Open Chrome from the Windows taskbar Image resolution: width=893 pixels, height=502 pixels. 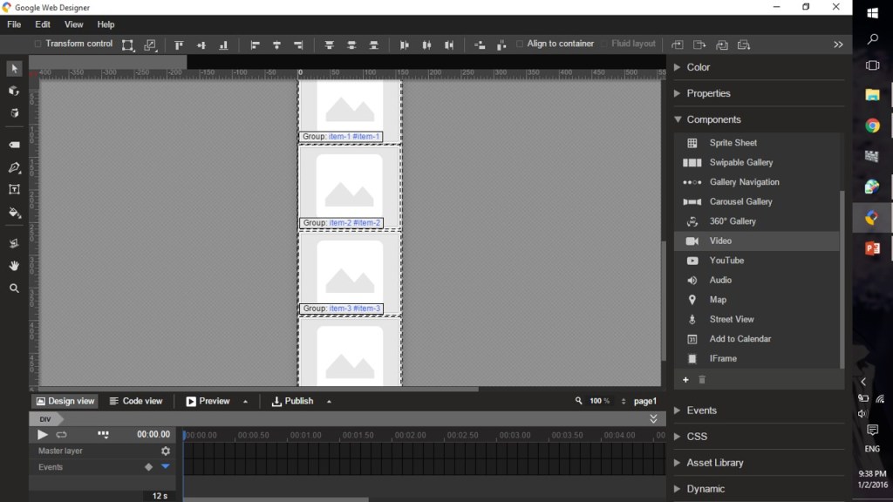tap(872, 125)
